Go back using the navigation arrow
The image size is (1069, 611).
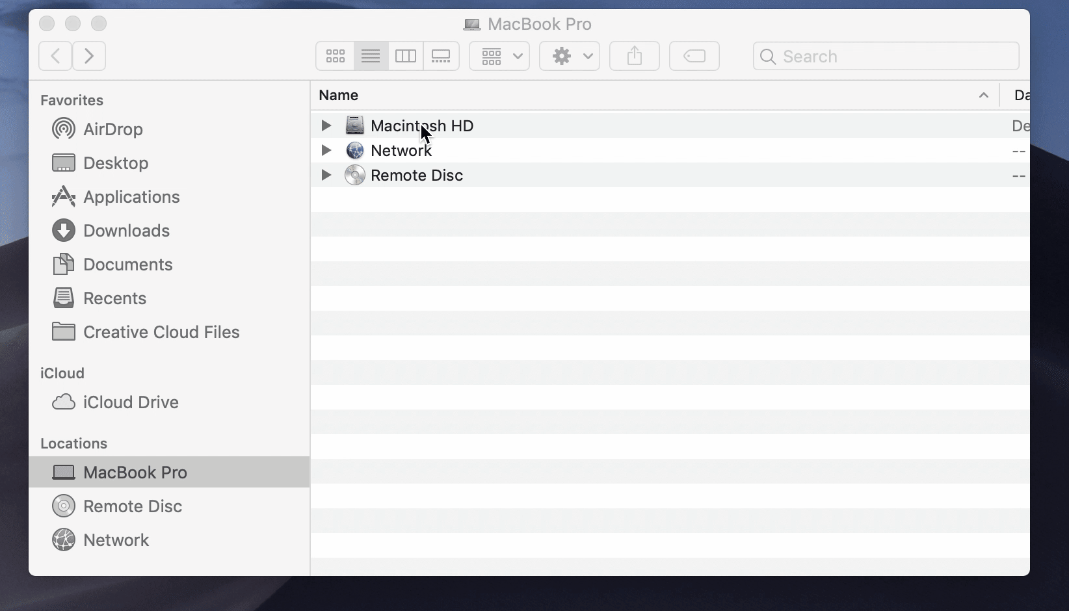pyautogui.click(x=55, y=56)
